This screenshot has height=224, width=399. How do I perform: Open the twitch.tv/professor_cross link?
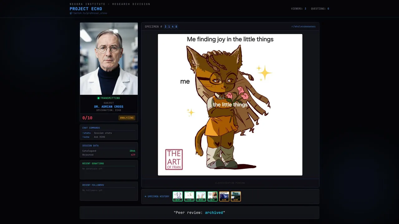tap(90, 13)
